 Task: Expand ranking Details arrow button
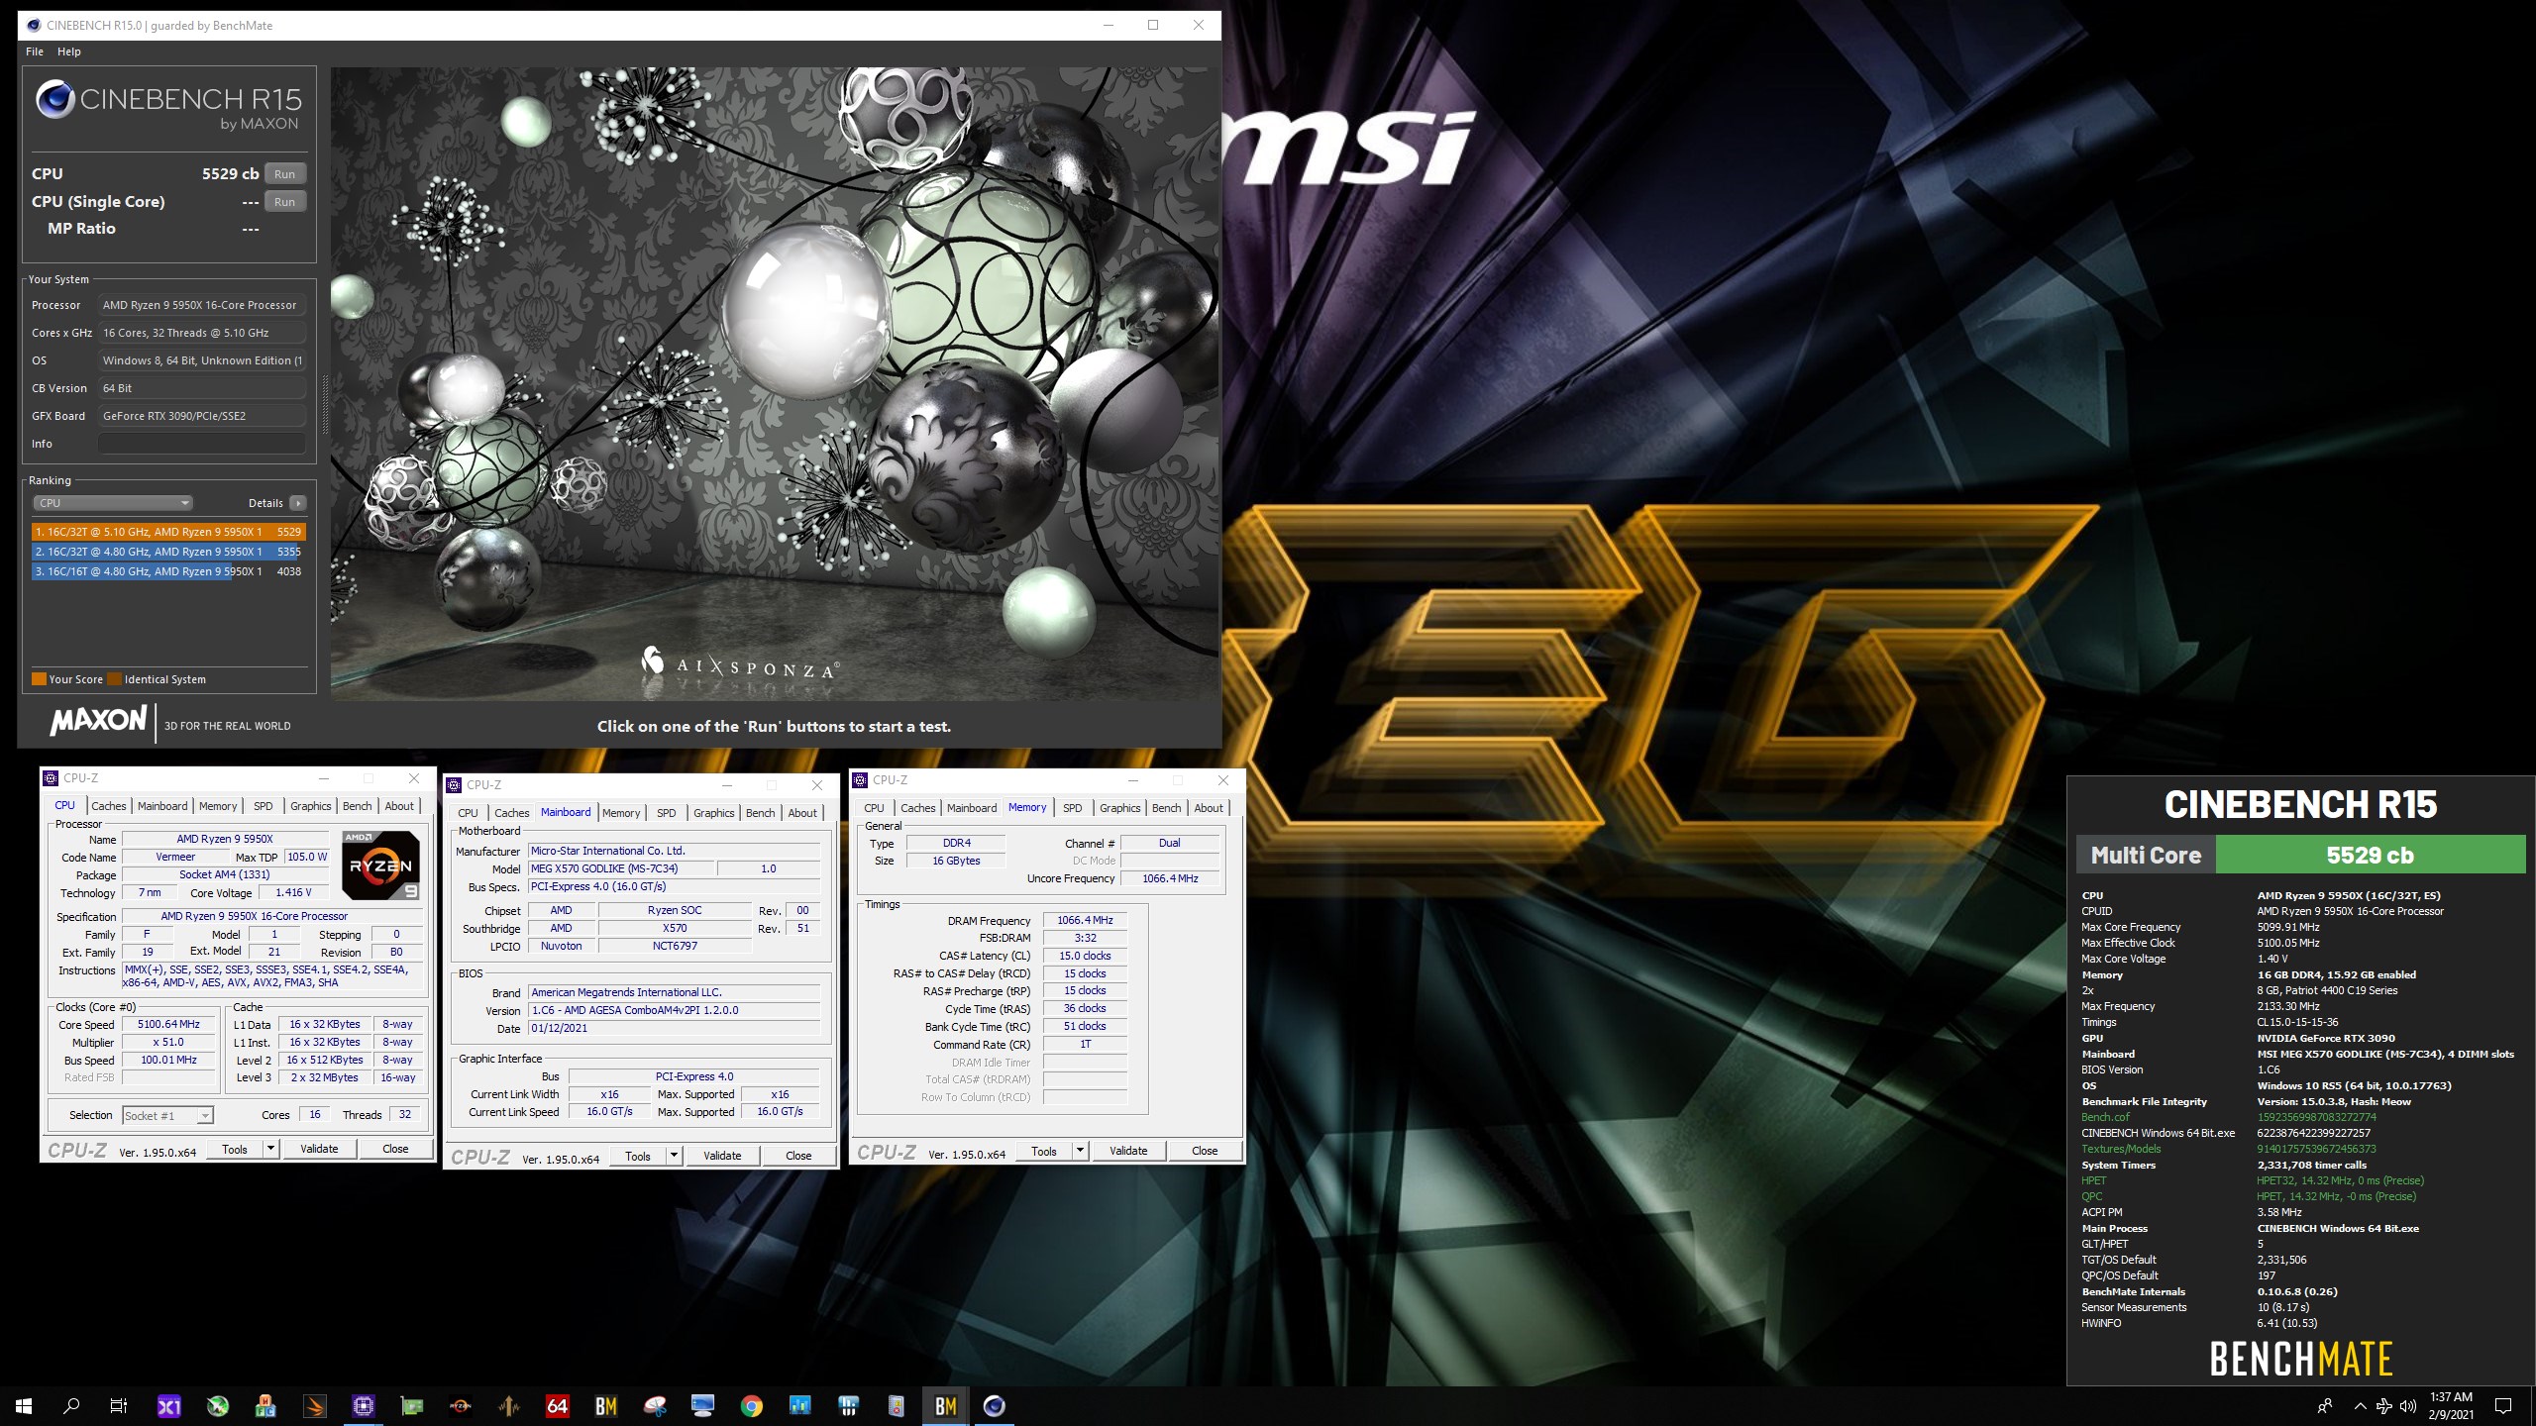pyautogui.click(x=297, y=503)
